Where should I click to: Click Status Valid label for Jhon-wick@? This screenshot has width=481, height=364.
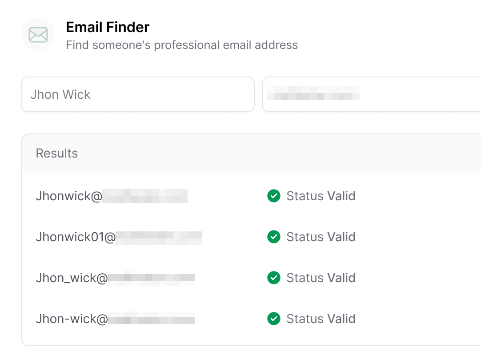[x=321, y=319]
